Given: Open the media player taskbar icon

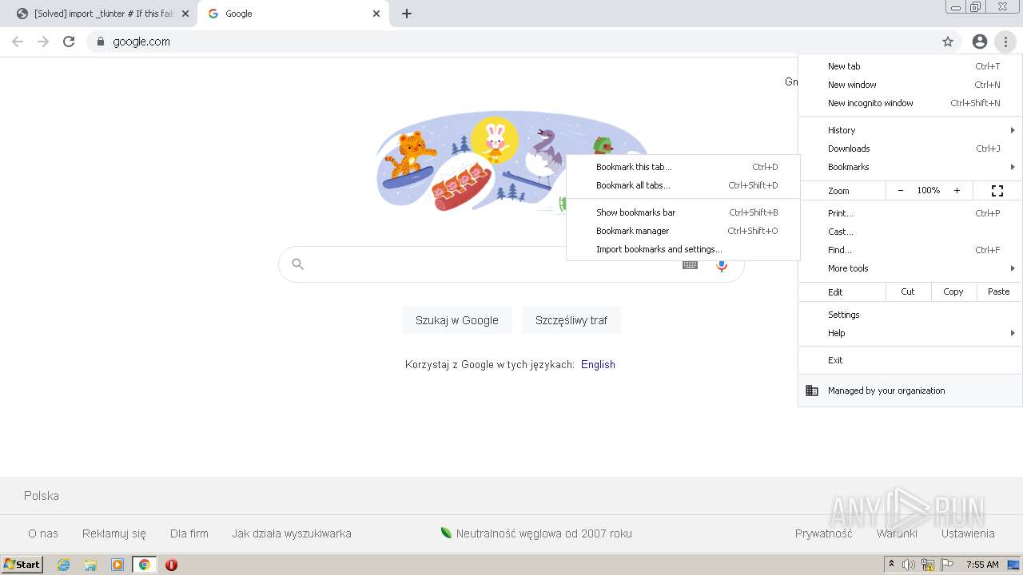Looking at the screenshot, I should 117,565.
